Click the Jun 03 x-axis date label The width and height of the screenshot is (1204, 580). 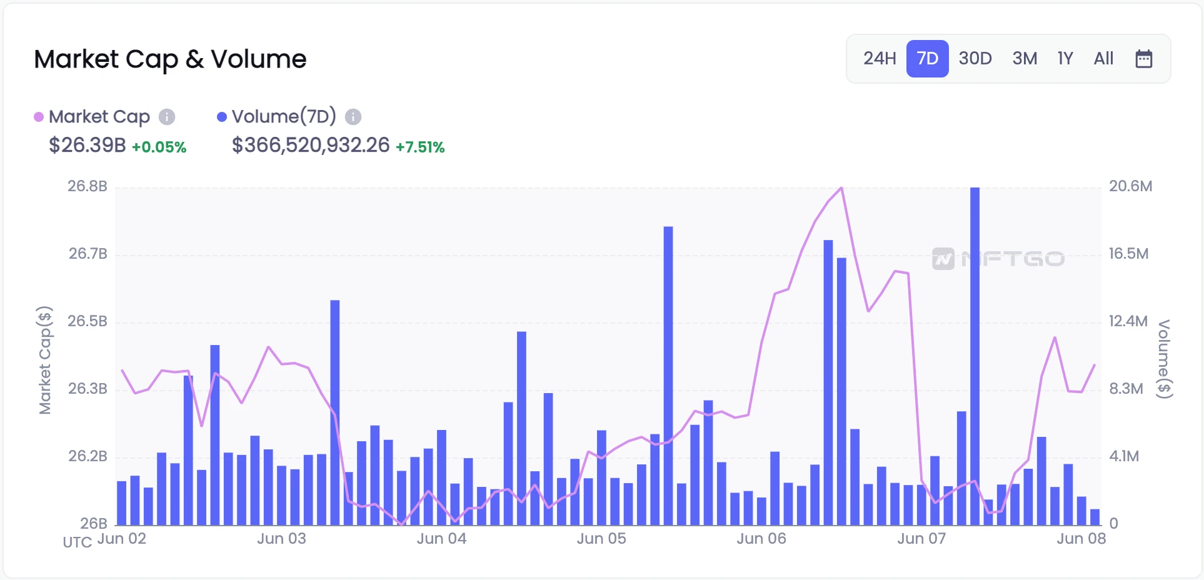point(281,539)
